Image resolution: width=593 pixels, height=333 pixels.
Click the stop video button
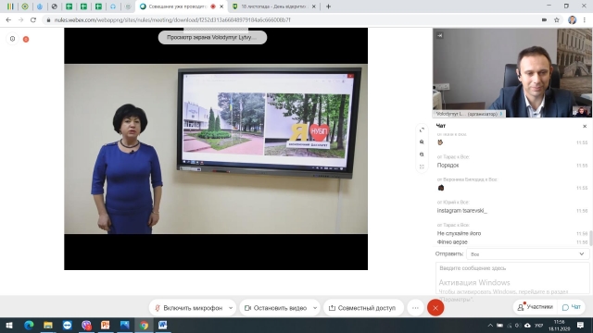275,308
